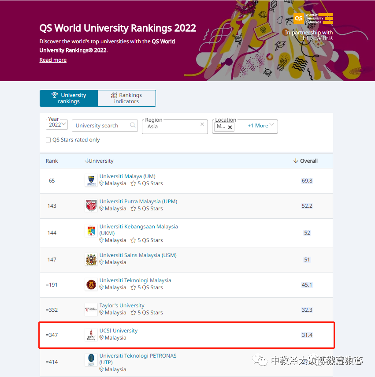This screenshot has height=377, width=375.
Task: Open the Year 2022 dropdown
Action: (57, 124)
